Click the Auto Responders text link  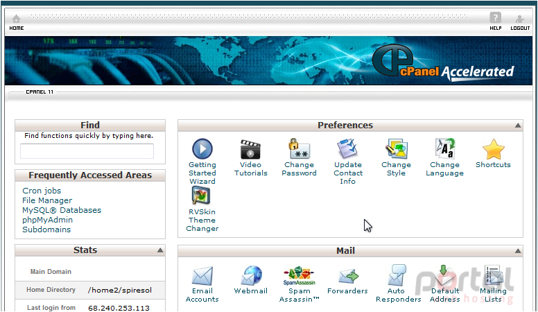pos(398,295)
